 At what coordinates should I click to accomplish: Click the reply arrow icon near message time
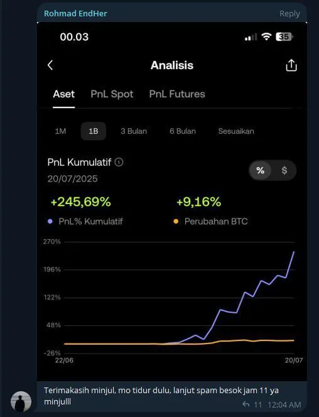point(246,404)
